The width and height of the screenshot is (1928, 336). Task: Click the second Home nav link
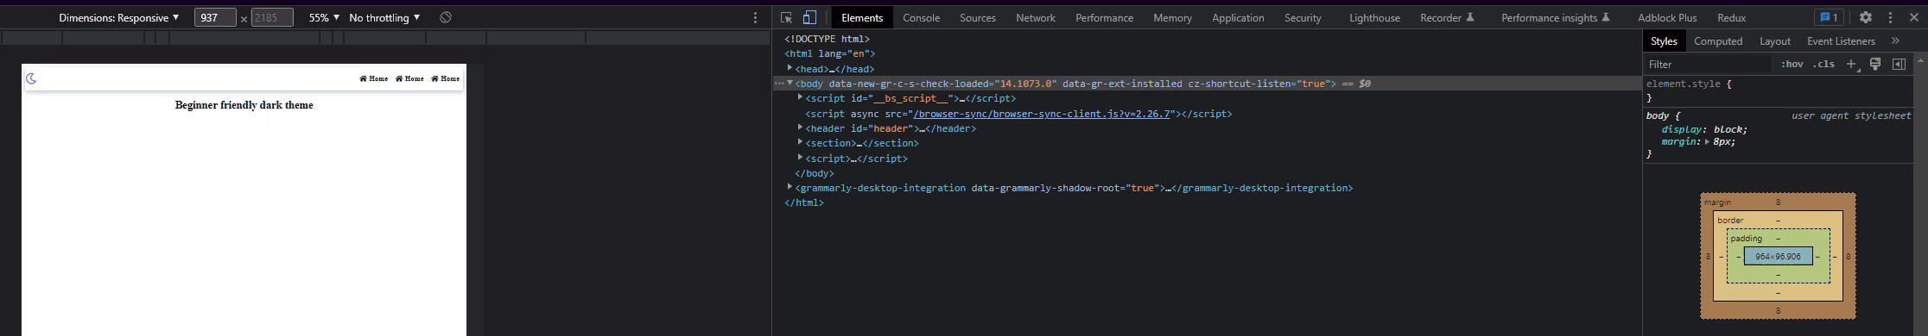(409, 78)
